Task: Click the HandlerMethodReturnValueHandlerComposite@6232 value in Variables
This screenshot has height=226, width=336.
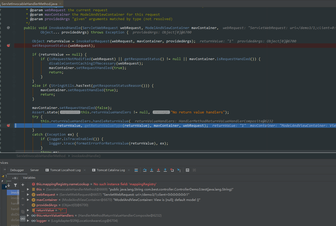Action: point(120,216)
